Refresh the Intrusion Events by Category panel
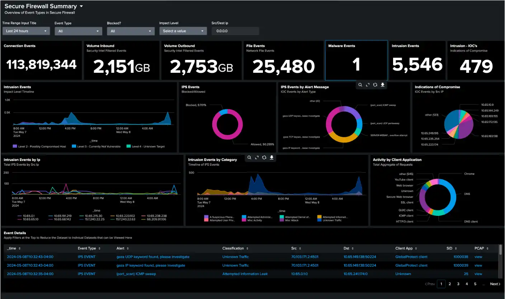The height and width of the screenshot is (299, 505). 264,157
